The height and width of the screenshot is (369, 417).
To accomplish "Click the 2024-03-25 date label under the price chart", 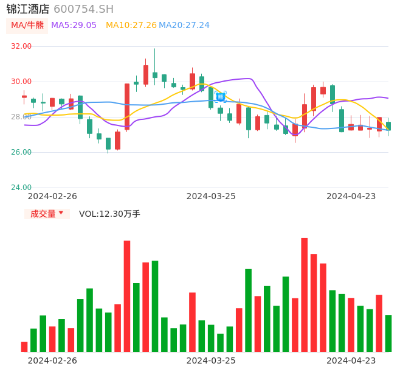I will (211, 196).
